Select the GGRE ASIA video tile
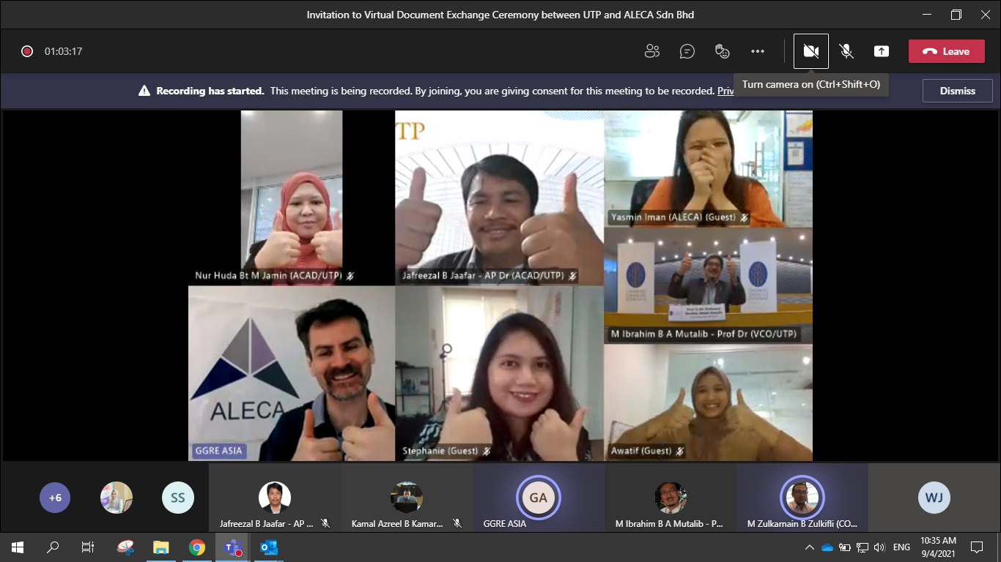1001x562 pixels. click(x=292, y=373)
